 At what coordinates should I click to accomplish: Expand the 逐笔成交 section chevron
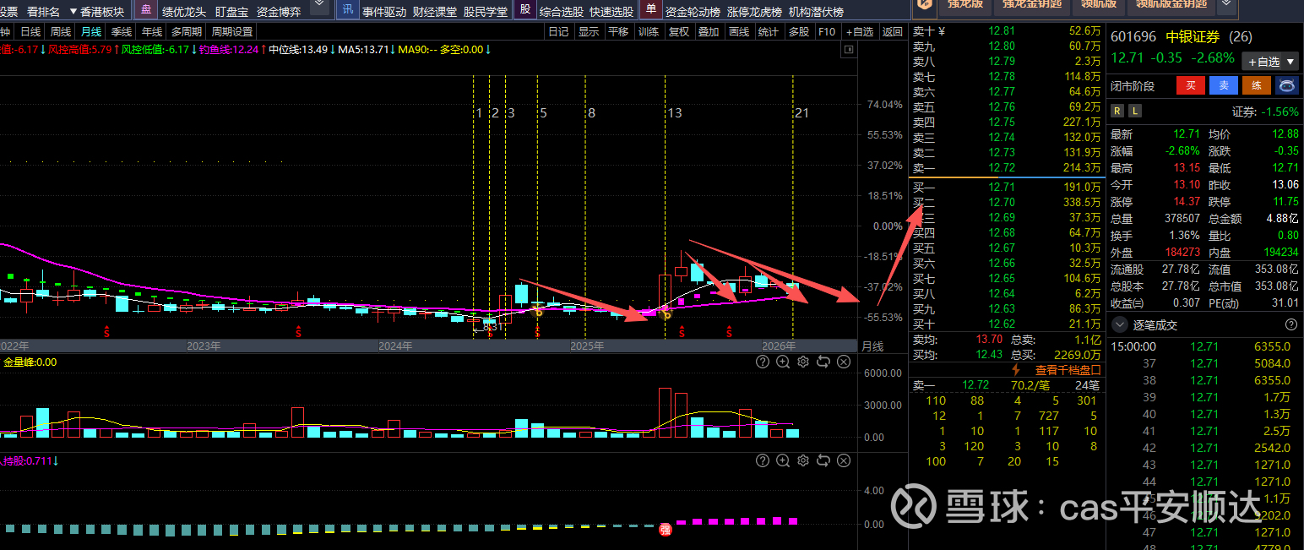[x=1120, y=324]
